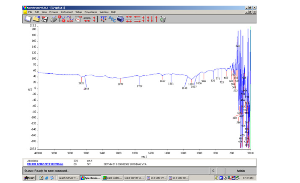
Task: Click the Internet Explorer quick launch icon
Action: tap(47, 178)
